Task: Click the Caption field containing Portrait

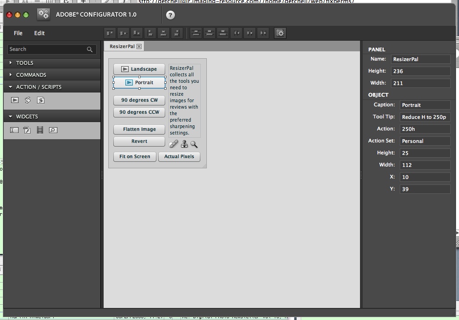Action: [x=424, y=105]
